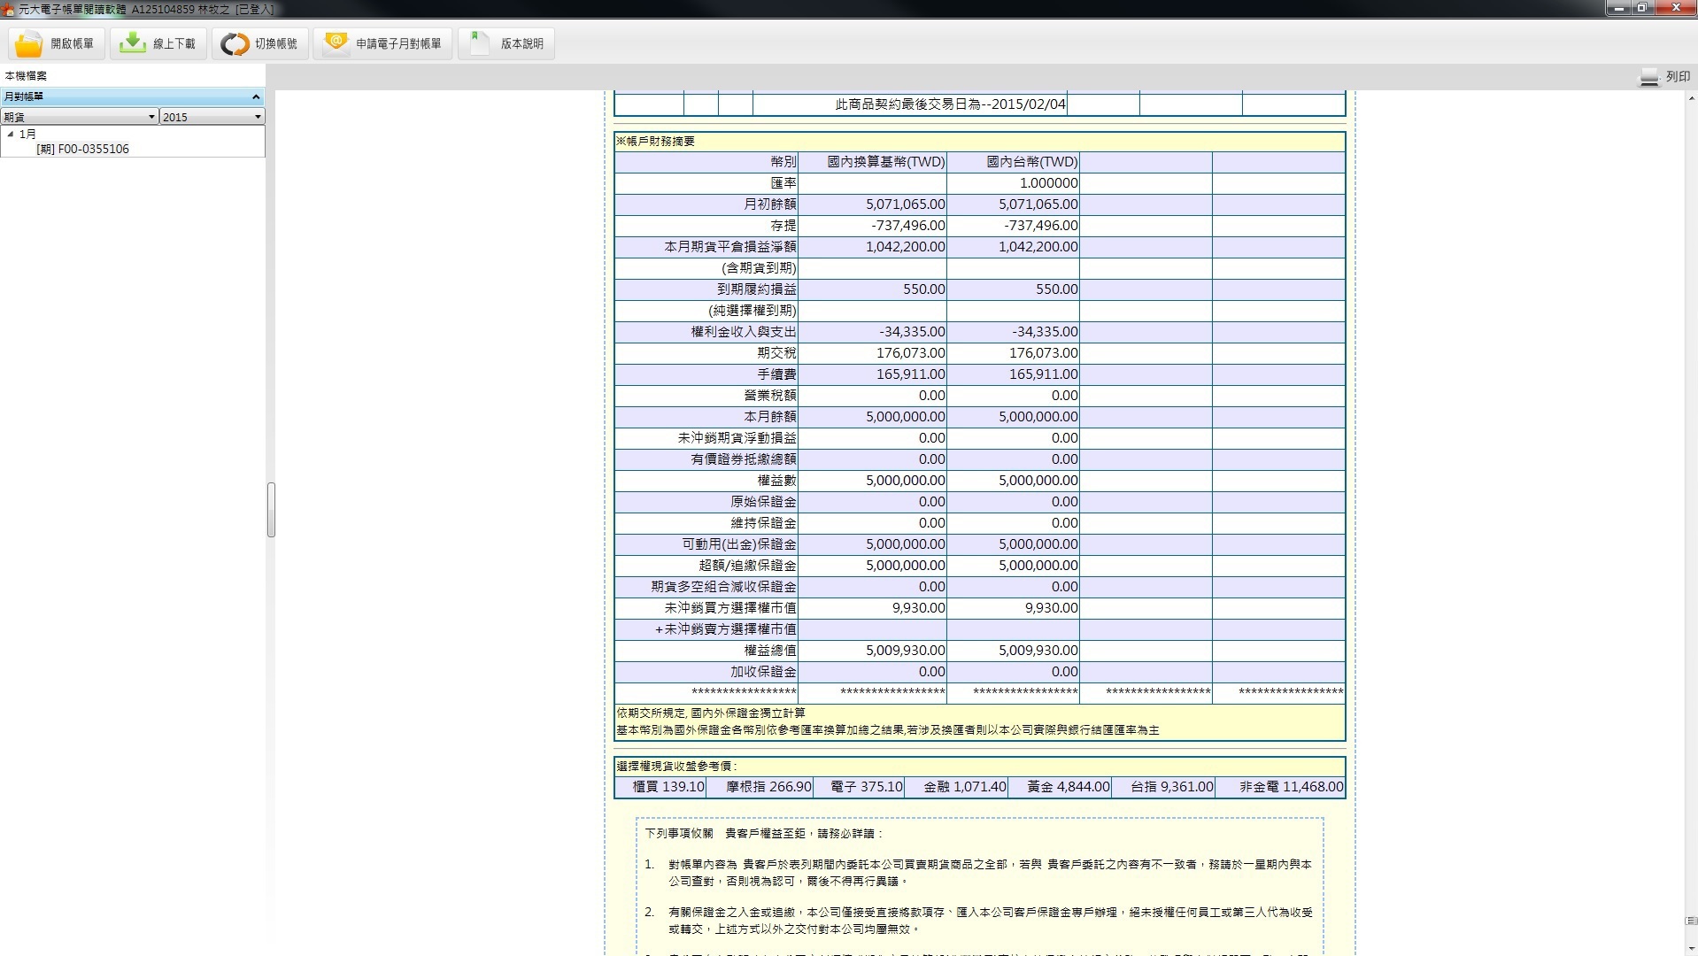Minimize the statement reader window

point(1619,8)
